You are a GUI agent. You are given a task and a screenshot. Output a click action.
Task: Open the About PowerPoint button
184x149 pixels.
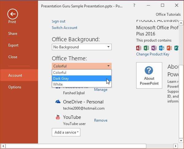(149, 75)
